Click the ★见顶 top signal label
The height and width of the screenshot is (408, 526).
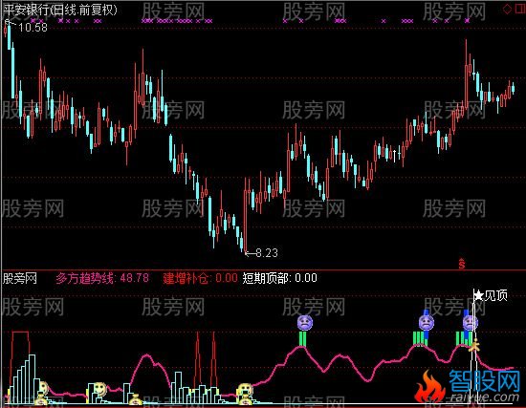point(491,295)
